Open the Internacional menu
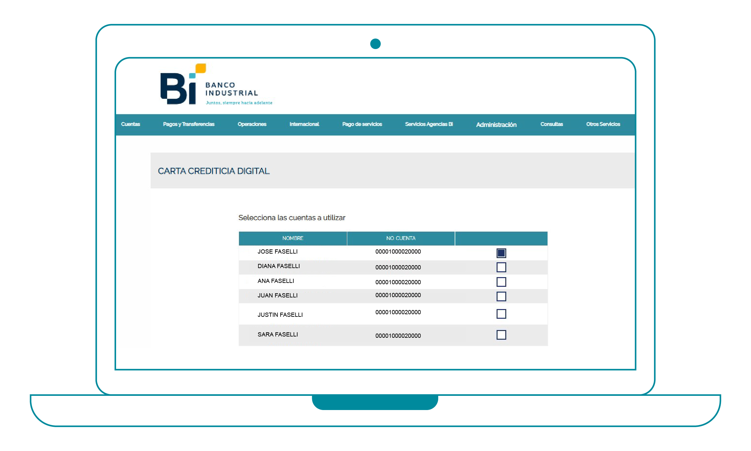The height and width of the screenshot is (451, 751). click(304, 124)
